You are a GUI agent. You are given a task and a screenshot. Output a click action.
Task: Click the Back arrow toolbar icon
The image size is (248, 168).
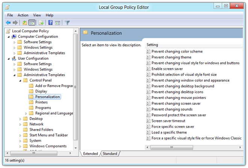pyautogui.click(x=8, y=23)
